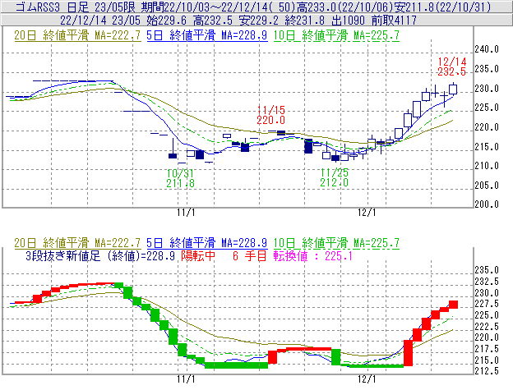The width and height of the screenshot is (513, 390).
Task: Click the tall red bar in lower chart
Action: pyautogui.click(x=408, y=353)
